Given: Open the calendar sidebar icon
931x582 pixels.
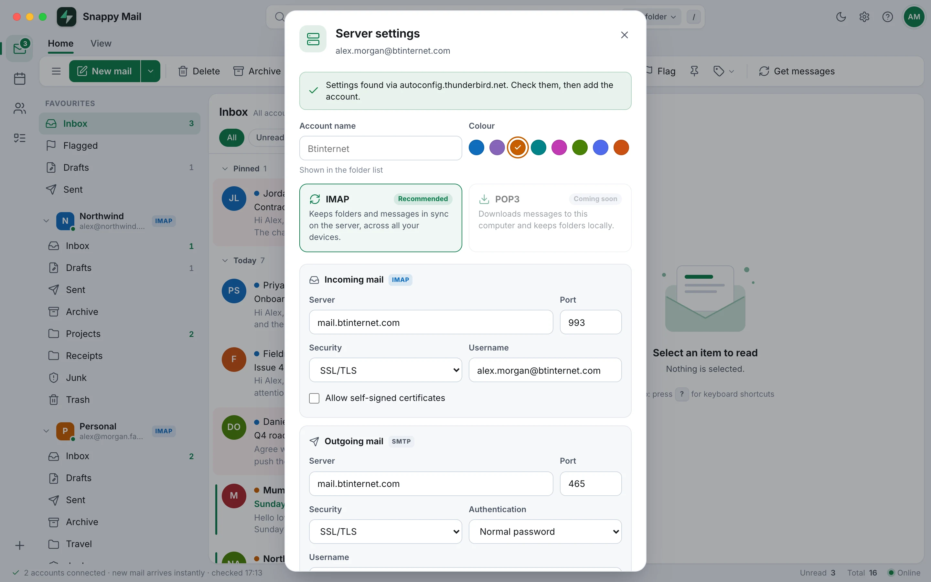Looking at the screenshot, I should point(20,79).
